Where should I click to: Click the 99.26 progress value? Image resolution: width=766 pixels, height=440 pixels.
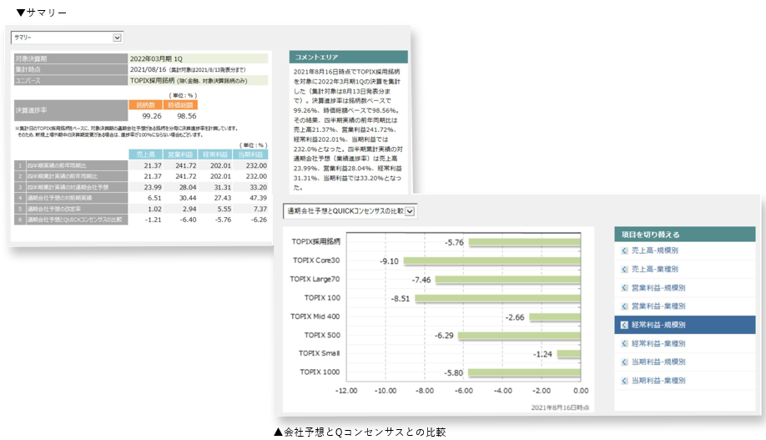pyautogui.click(x=152, y=116)
